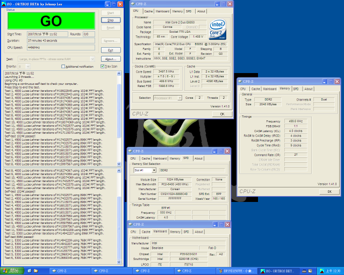Switch to Cache tab in CPU-Z processor window
This screenshot has height=275, width=344.
[x=148, y=11]
